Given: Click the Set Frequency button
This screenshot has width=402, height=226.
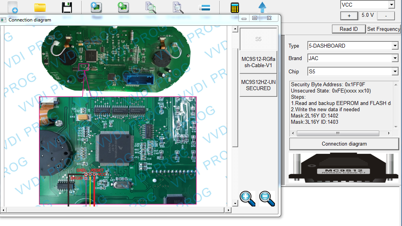Looking at the screenshot, I should (383, 29).
